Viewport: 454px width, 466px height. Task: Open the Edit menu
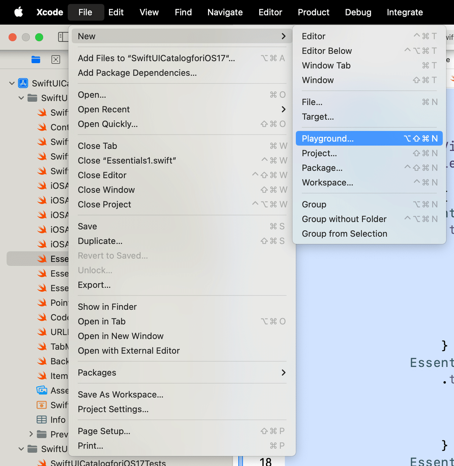click(x=116, y=12)
